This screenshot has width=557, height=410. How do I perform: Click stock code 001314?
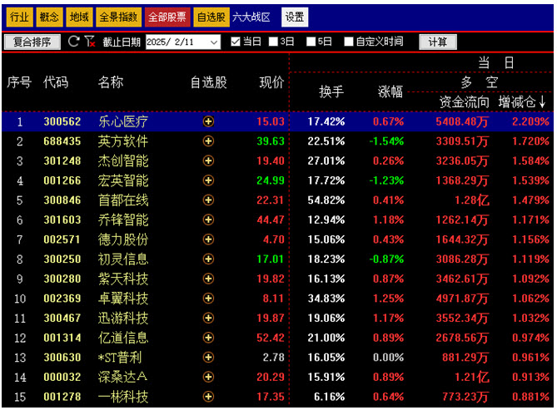click(x=62, y=338)
